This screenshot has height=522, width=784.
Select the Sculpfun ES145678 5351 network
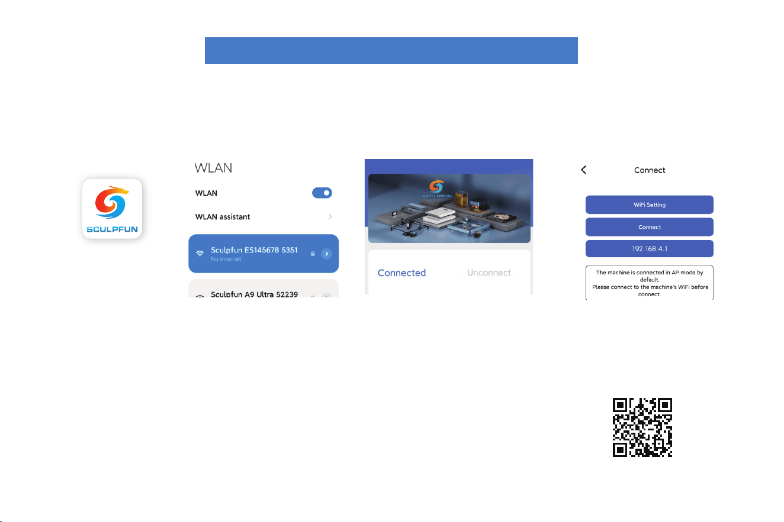click(x=264, y=254)
